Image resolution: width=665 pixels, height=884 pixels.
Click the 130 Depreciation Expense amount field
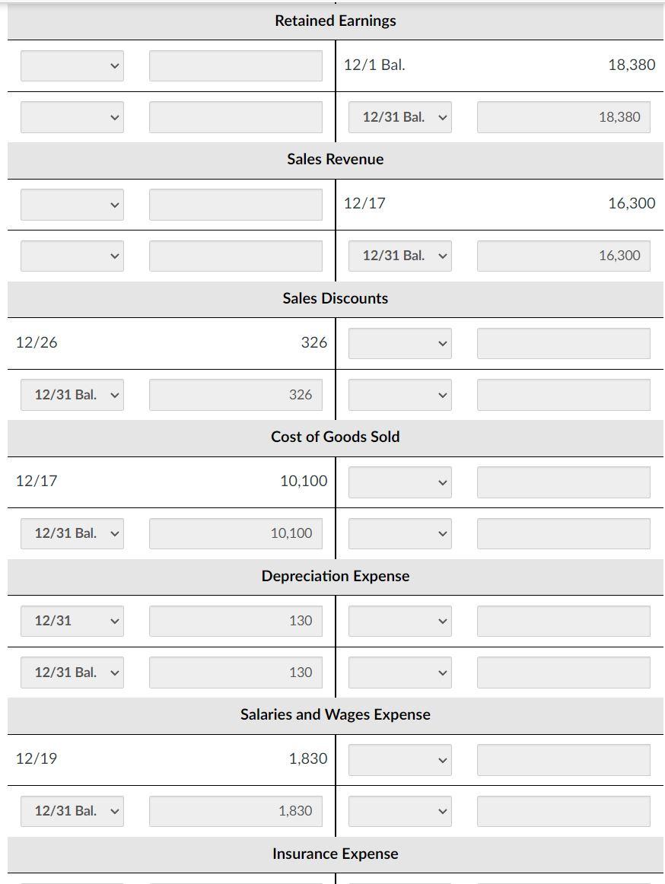pyautogui.click(x=236, y=620)
